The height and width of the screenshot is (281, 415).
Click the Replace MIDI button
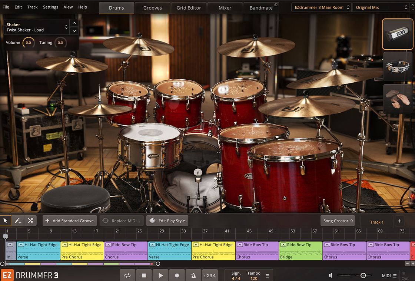point(122,221)
